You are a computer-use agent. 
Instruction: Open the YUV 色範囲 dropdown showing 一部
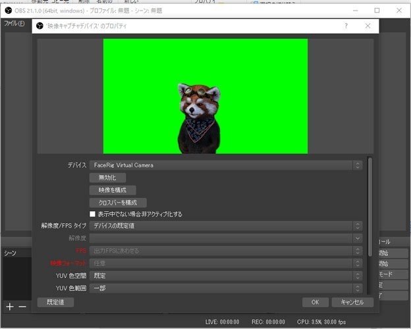[226, 288]
